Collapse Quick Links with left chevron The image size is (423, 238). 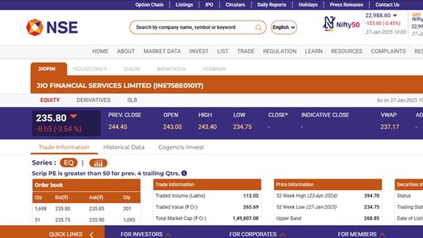(x=91, y=234)
